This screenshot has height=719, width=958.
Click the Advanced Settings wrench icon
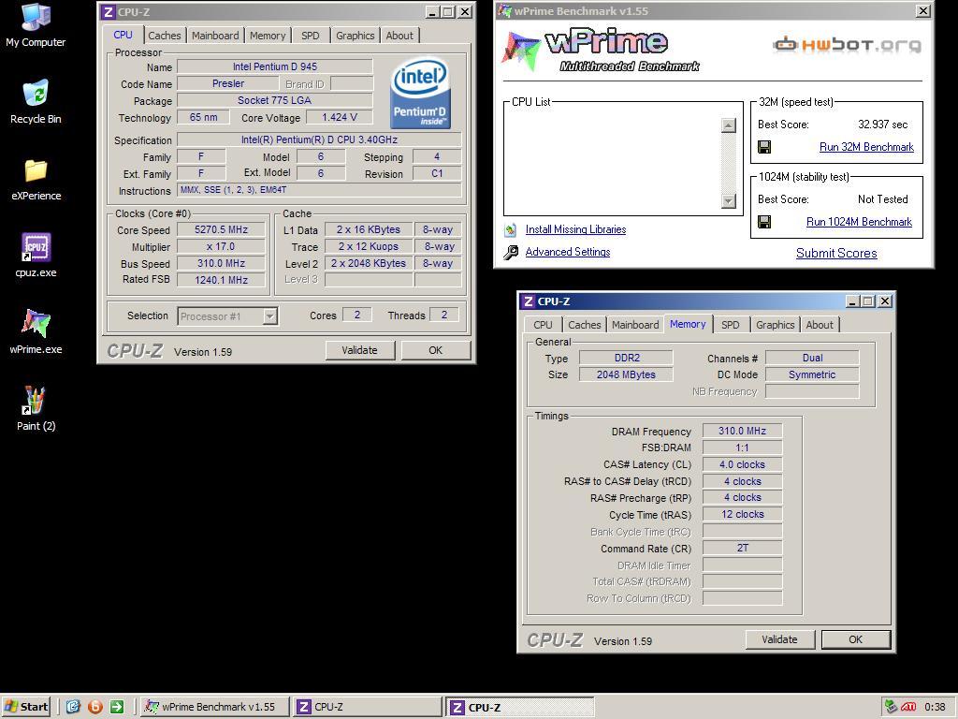tap(511, 252)
